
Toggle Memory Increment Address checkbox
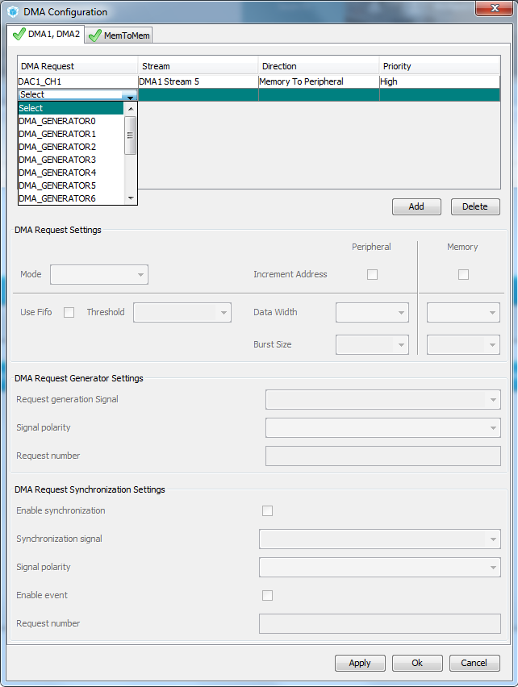tap(463, 275)
